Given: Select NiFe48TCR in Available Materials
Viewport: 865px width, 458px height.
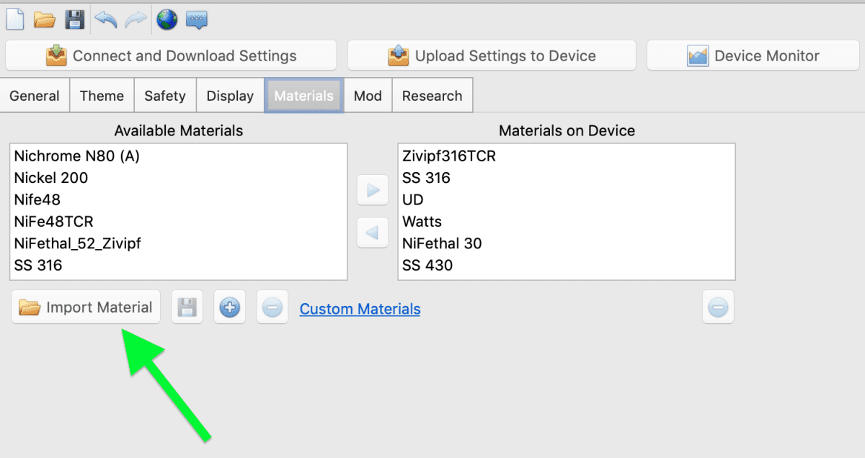Looking at the screenshot, I should 179,221.
